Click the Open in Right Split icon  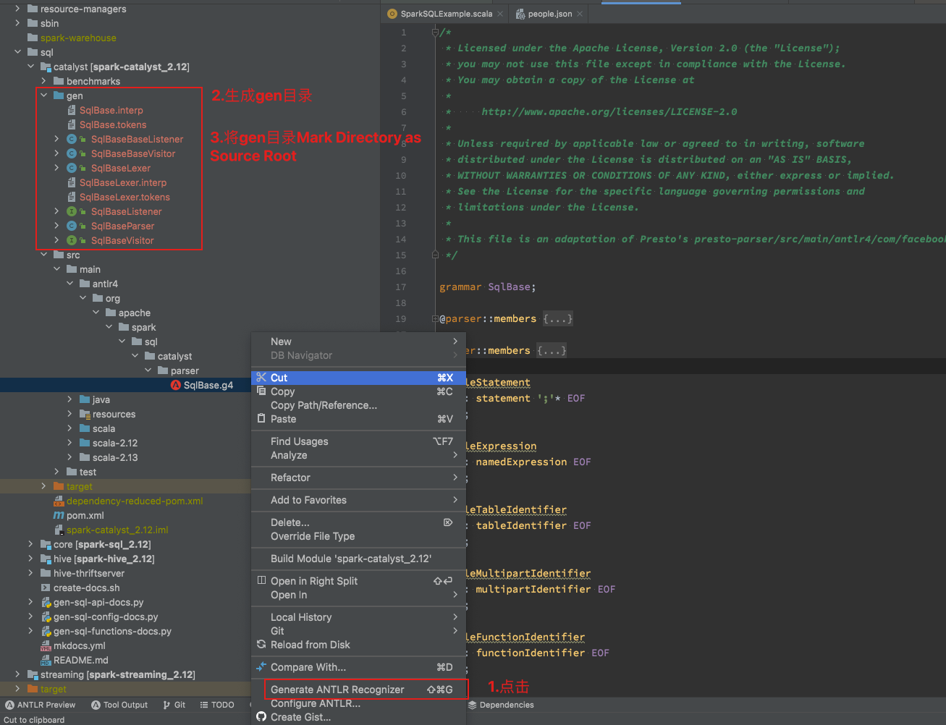(x=261, y=581)
